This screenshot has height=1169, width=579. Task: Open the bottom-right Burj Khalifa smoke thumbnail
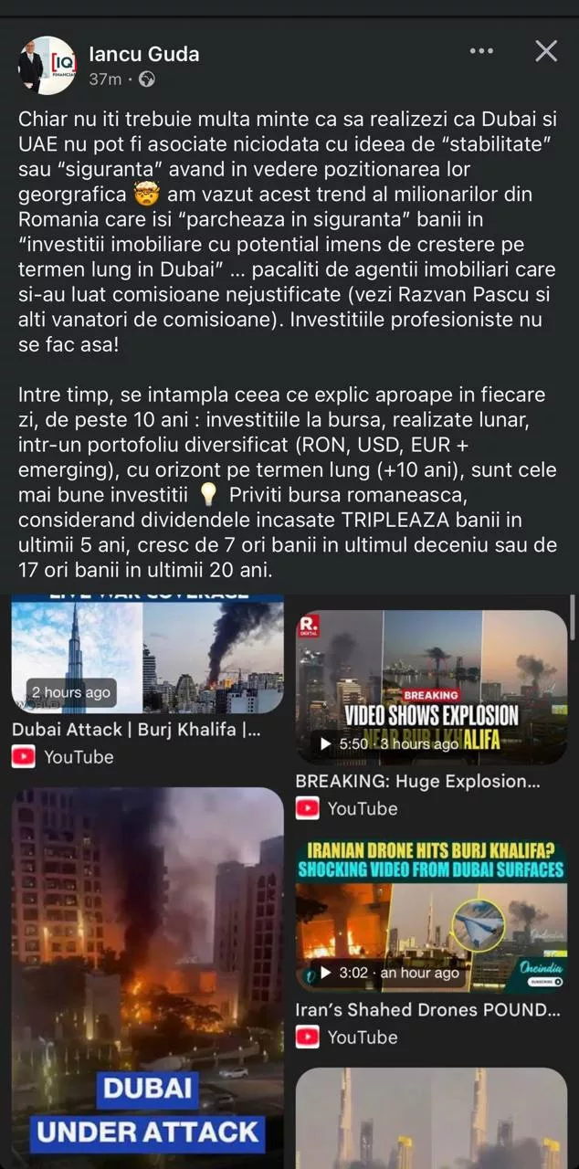(431, 1119)
